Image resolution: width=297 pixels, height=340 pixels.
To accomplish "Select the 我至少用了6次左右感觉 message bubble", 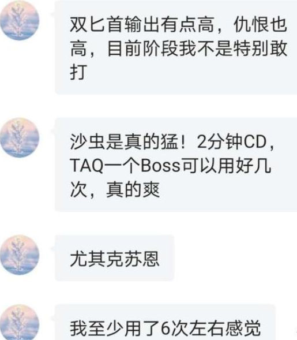I will point(165,322).
